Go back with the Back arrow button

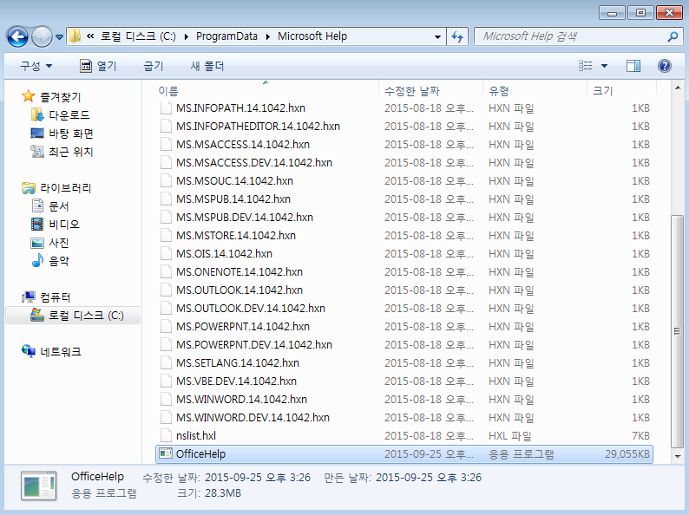[x=17, y=36]
